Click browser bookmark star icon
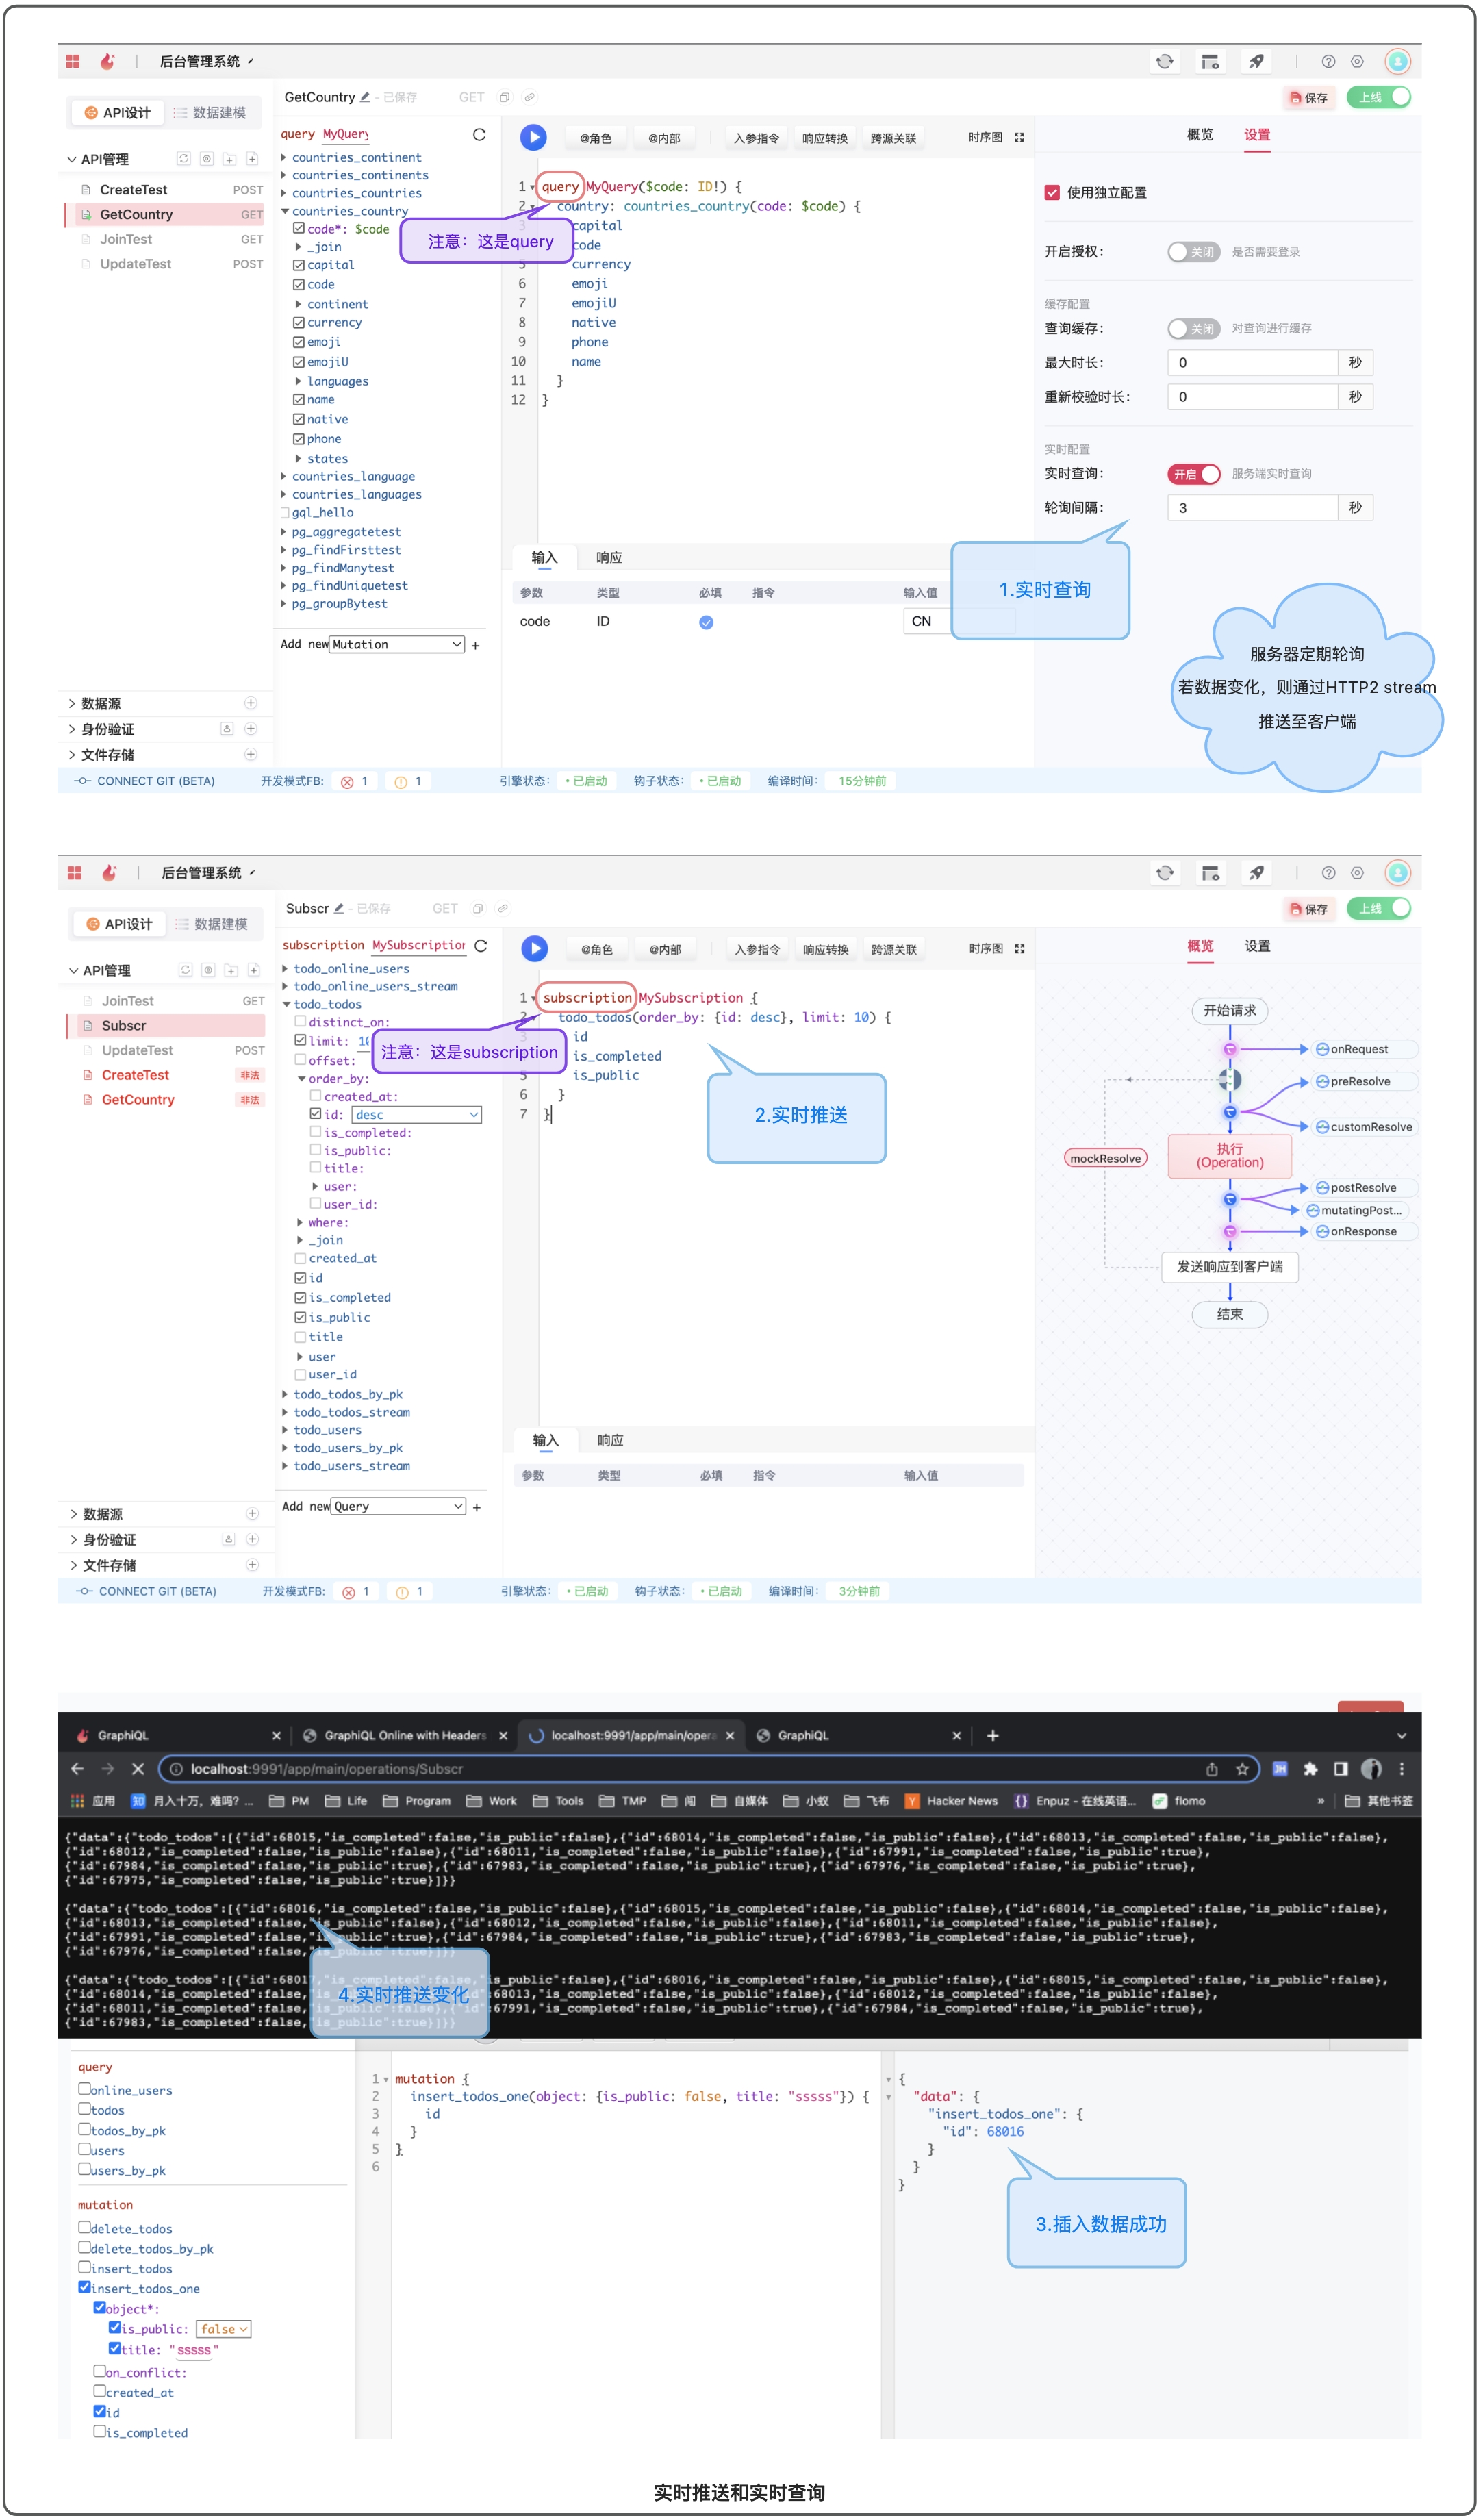This screenshot has width=1483, height=2520. 1241,1768
